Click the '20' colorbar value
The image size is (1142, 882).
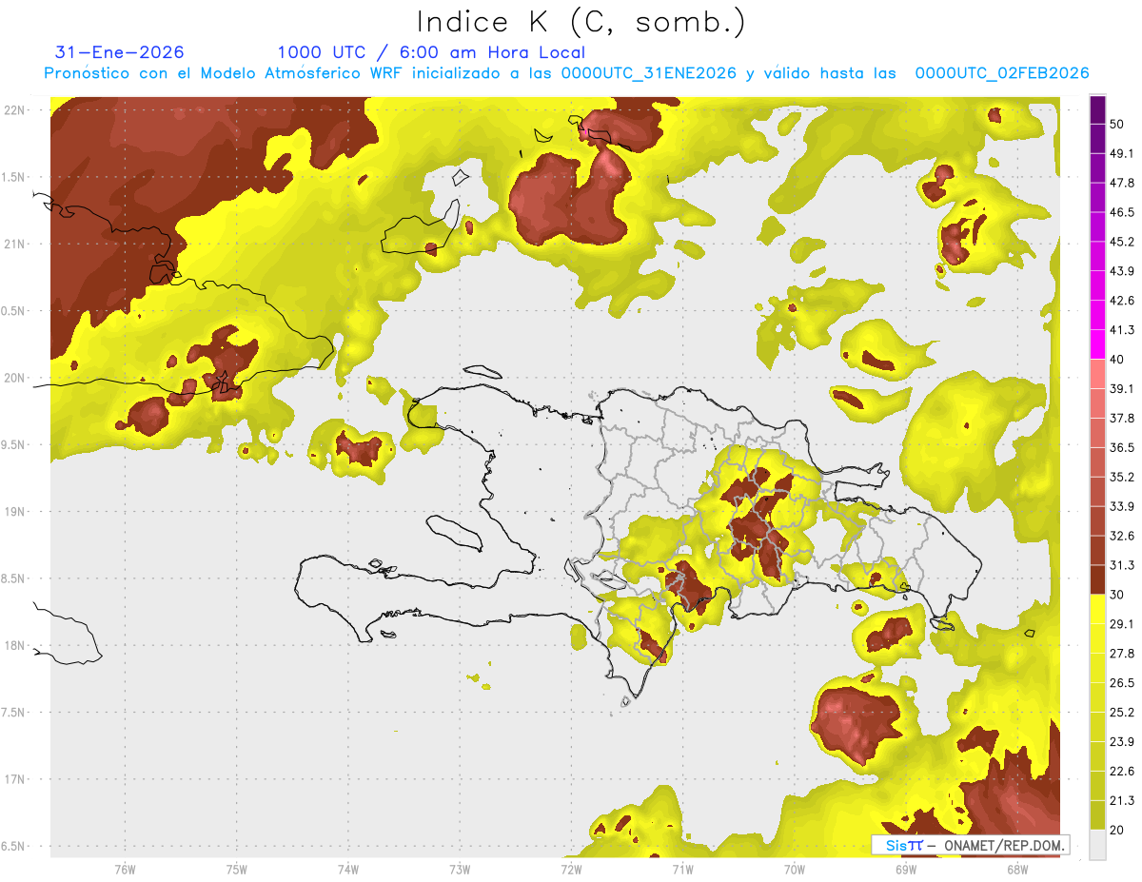pos(1117,830)
